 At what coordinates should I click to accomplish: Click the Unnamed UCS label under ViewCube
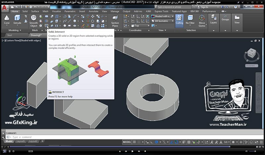click(251, 66)
